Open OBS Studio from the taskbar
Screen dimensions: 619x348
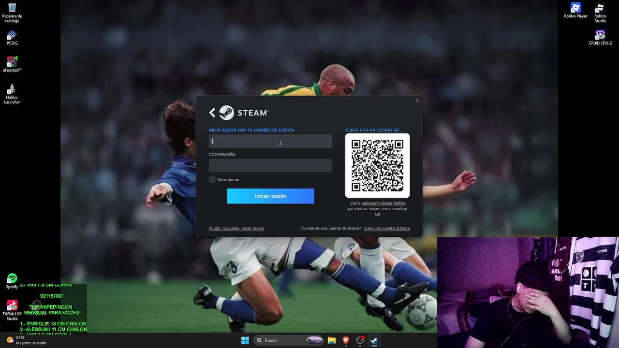click(360, 340)
